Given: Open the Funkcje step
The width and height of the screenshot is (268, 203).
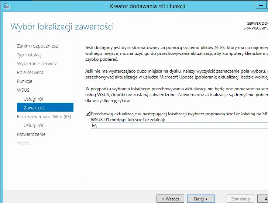Looking at the screenshot, I should click(25, 81).
